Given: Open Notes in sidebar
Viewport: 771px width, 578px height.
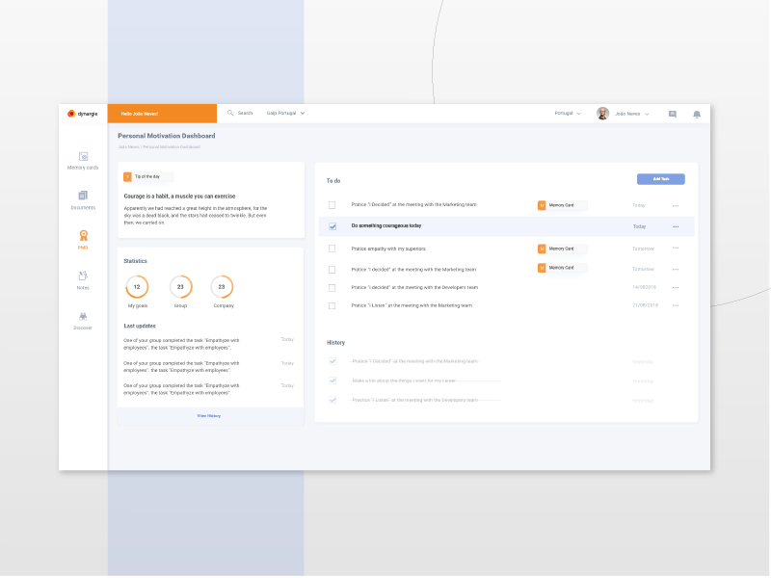Looking at the screenshot, I should tap(83, 280).
